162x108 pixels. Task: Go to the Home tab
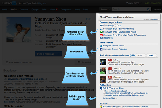(x=4, y=10)
